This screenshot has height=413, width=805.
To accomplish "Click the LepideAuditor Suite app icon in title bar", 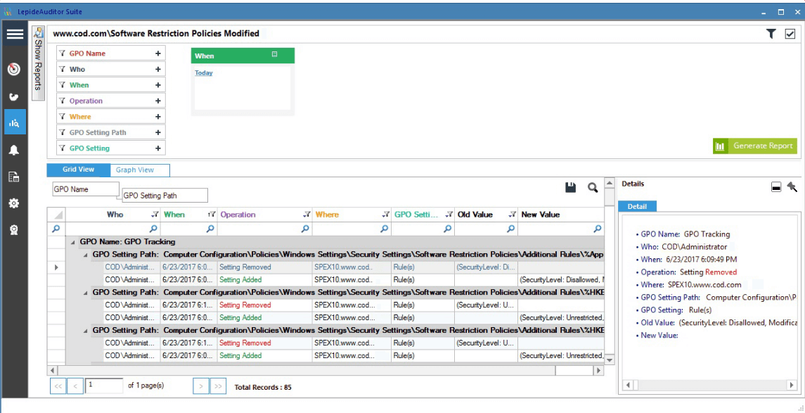I will pyautogui.click(x=6, y=11).
